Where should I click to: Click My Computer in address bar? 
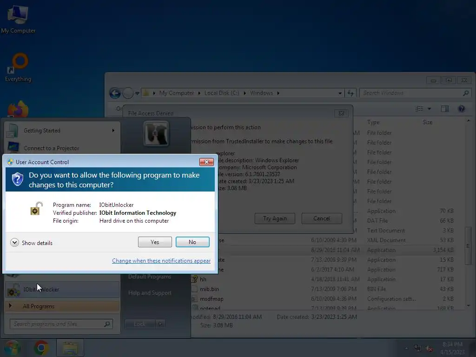[x=176, y=93]
